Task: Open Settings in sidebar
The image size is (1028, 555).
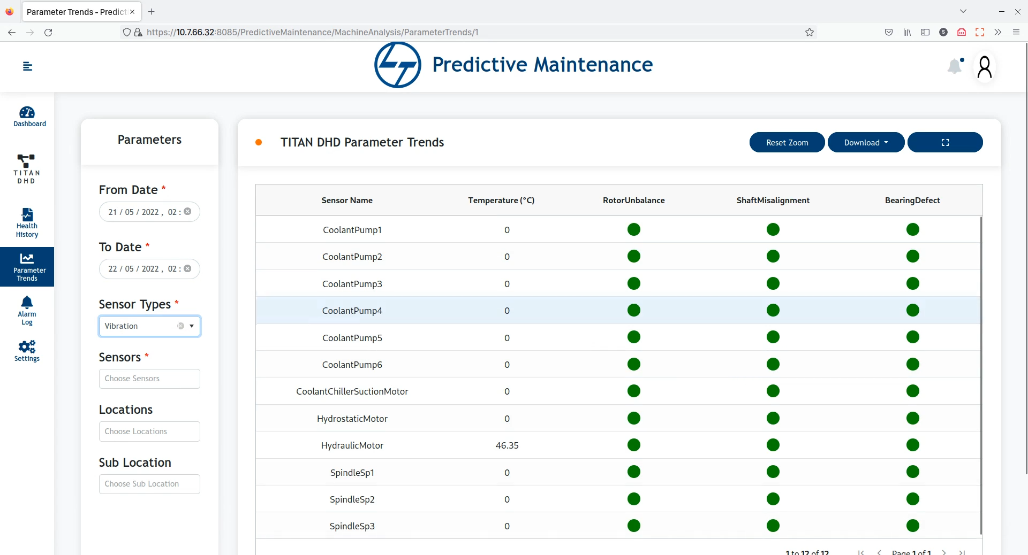Action: 27,351
